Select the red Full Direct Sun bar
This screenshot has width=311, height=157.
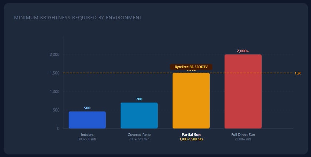coord(243,91)
